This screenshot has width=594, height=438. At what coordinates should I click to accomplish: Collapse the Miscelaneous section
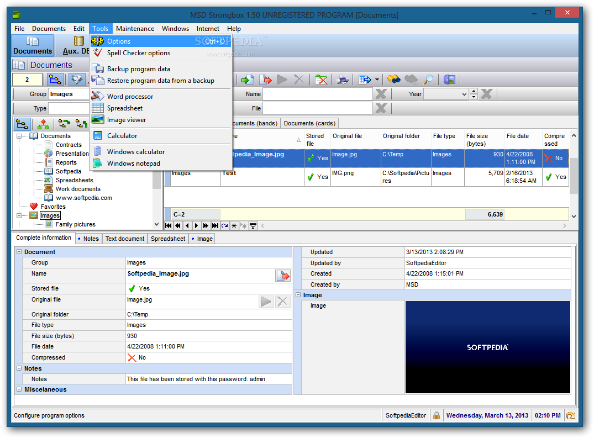(x=19, y=389)
